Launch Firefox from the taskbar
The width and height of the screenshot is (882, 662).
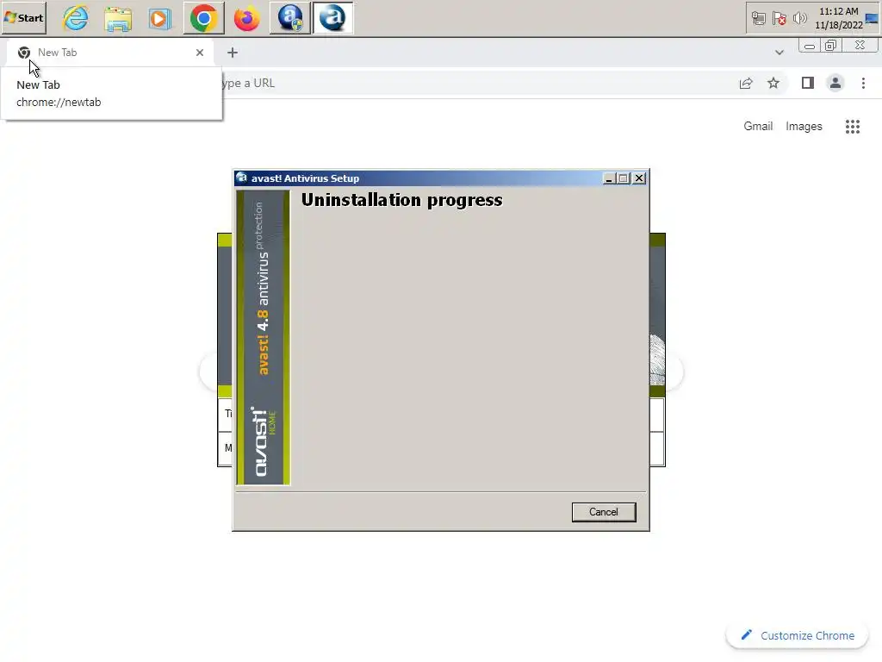click(x=247, y=18)
